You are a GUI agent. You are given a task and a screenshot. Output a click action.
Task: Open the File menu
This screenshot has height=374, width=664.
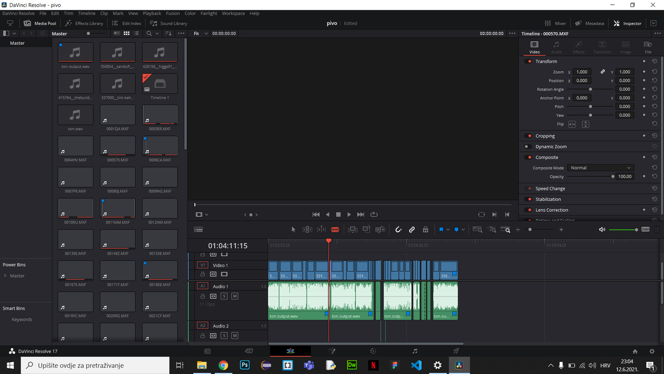pos(43,13)
